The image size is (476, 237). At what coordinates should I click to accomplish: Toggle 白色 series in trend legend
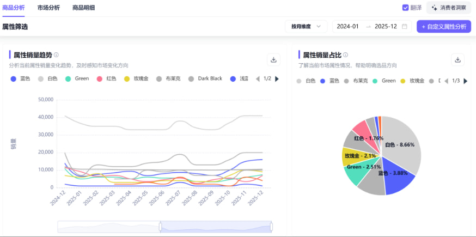(48, 78)
